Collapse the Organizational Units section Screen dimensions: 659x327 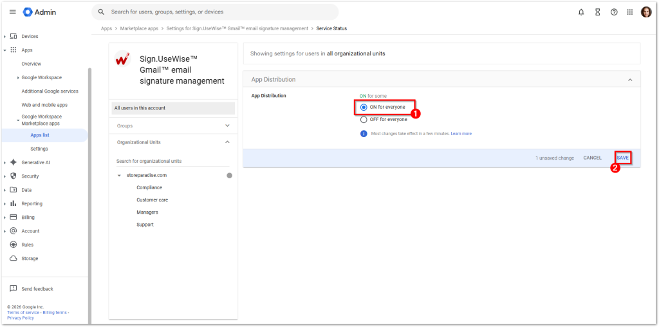[227, 142]
